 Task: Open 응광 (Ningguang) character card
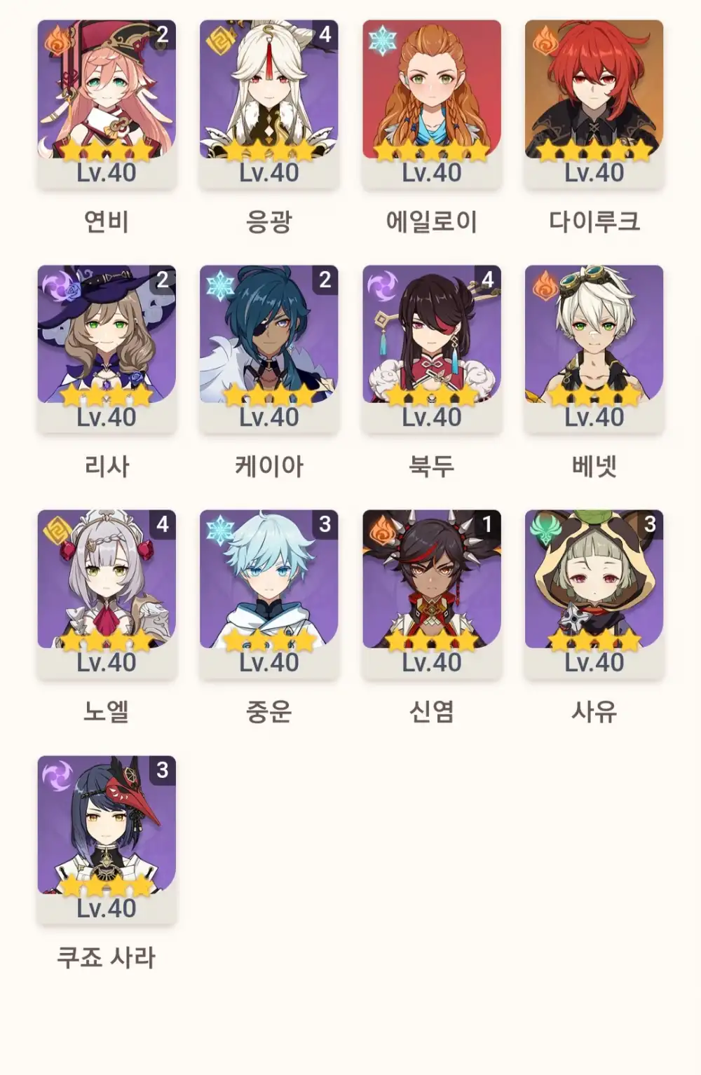269,104
